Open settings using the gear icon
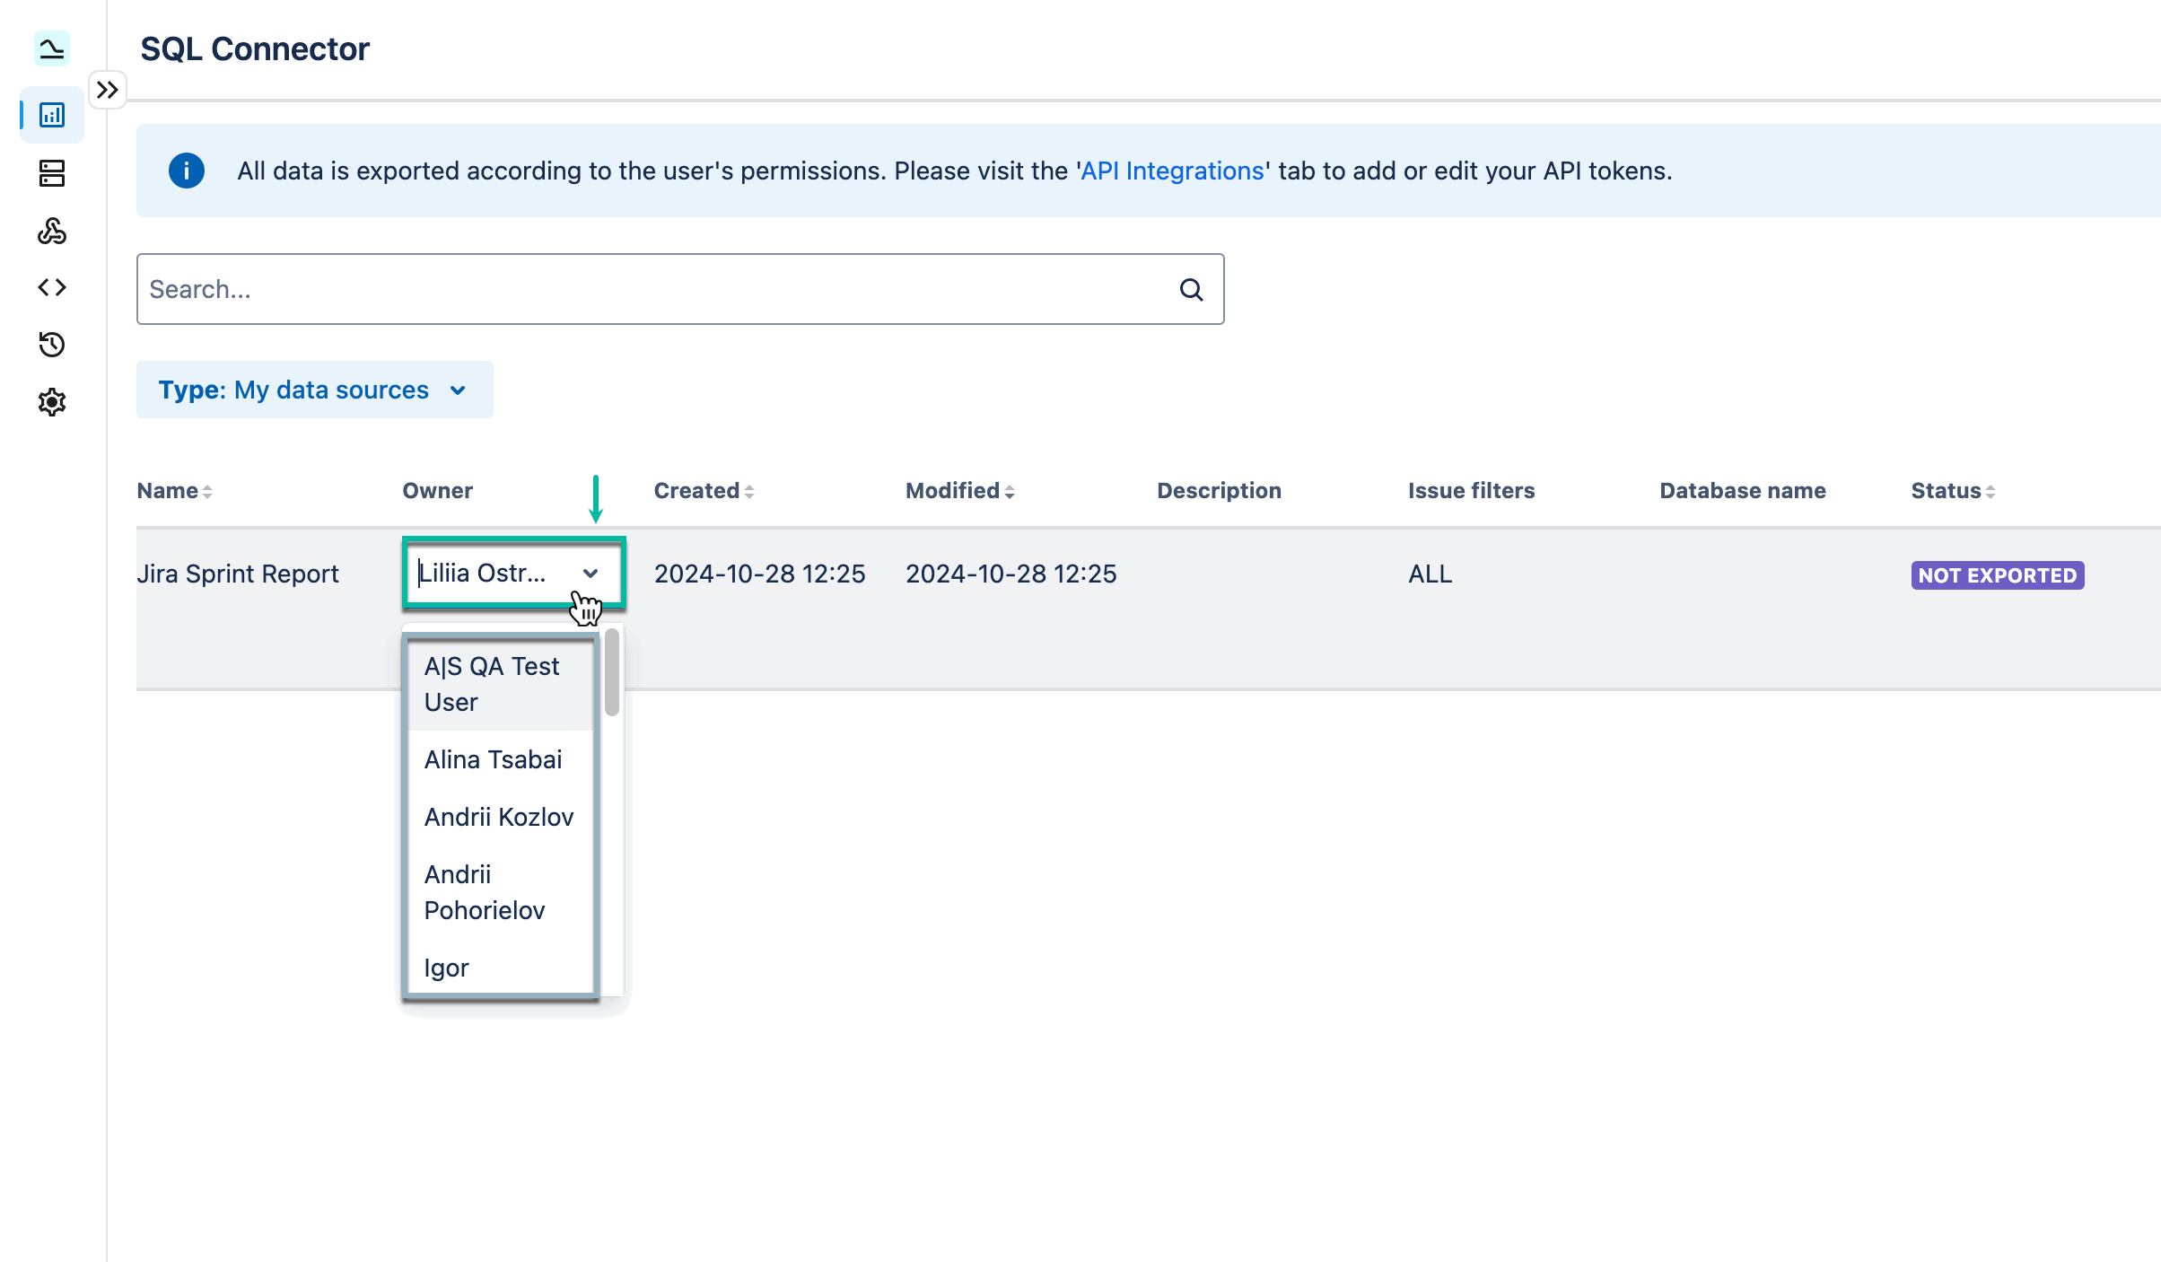This screenshot has width=2161, height=1262. tap(51, 401)
